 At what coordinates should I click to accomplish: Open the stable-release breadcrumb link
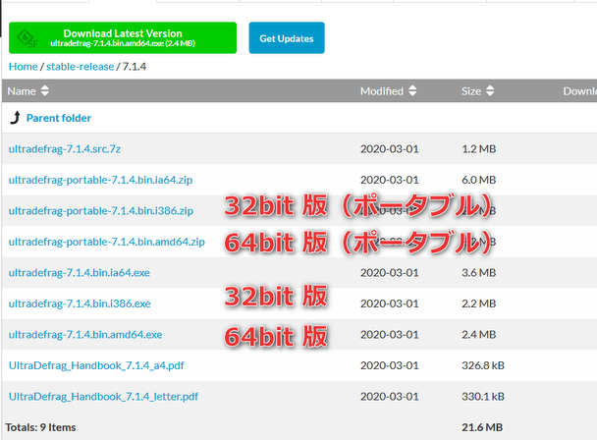click(80, 67)
